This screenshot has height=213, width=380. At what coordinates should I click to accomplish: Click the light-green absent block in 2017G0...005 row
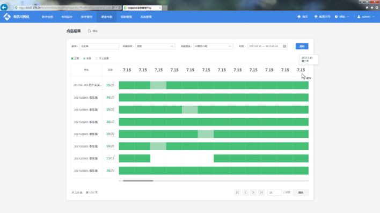pyautogui.click(x=158, y=85)
